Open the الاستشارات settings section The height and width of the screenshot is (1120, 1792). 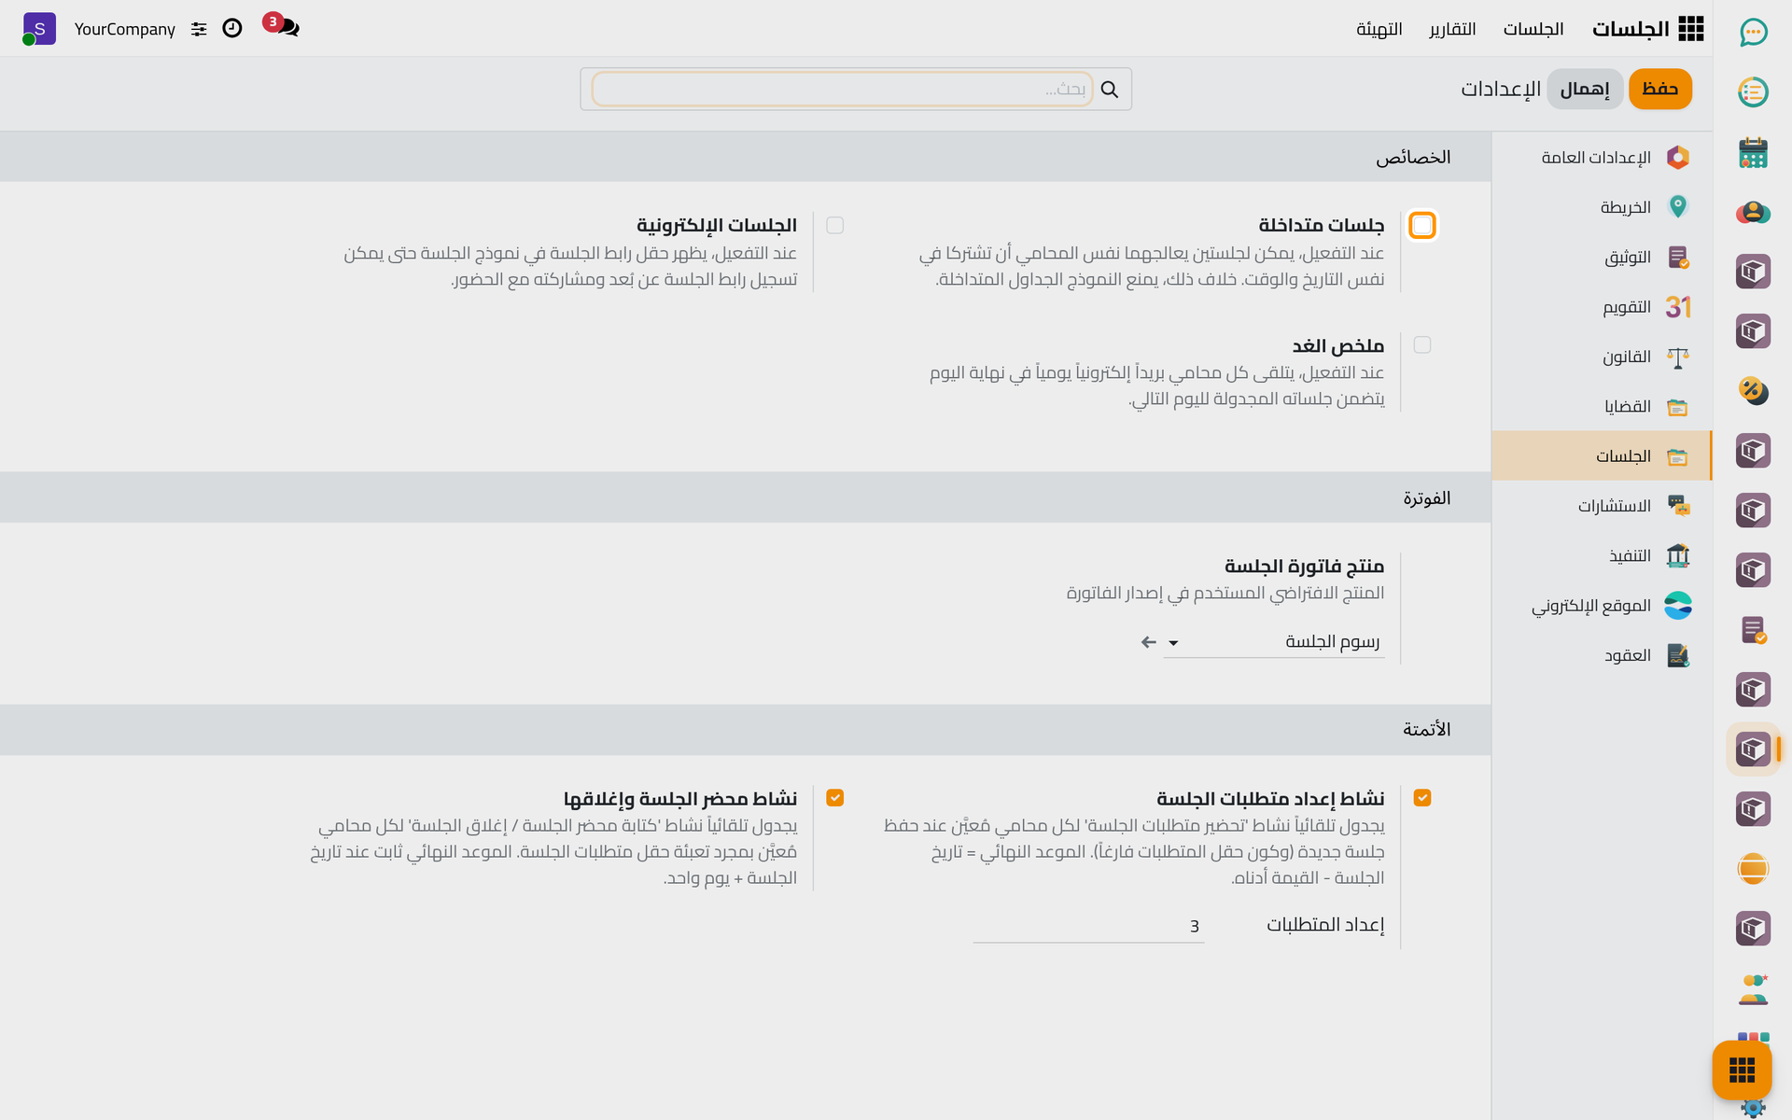click(x=1602, y=506)
